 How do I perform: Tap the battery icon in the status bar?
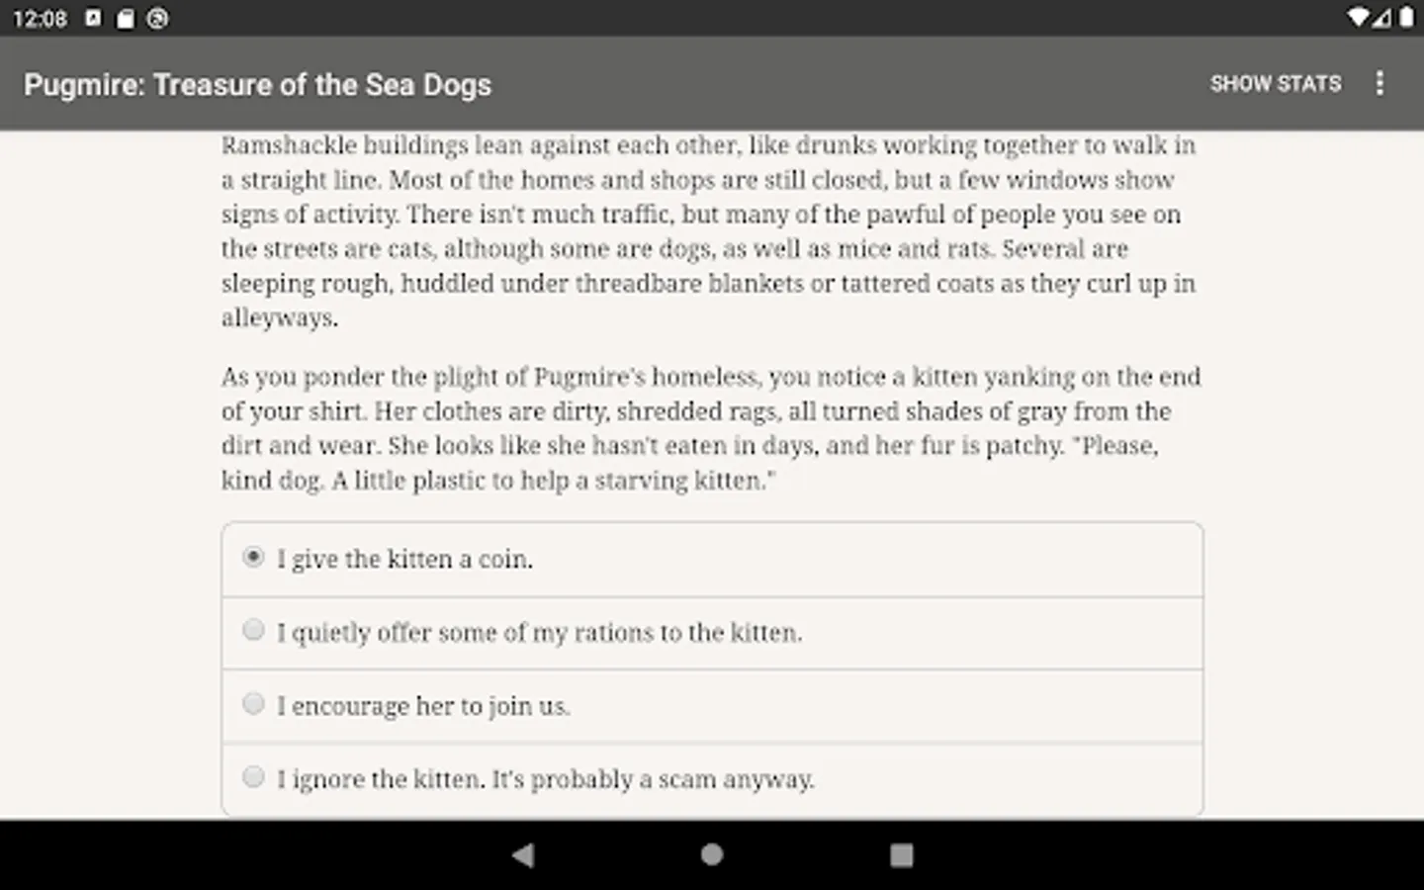(1406, 18)
